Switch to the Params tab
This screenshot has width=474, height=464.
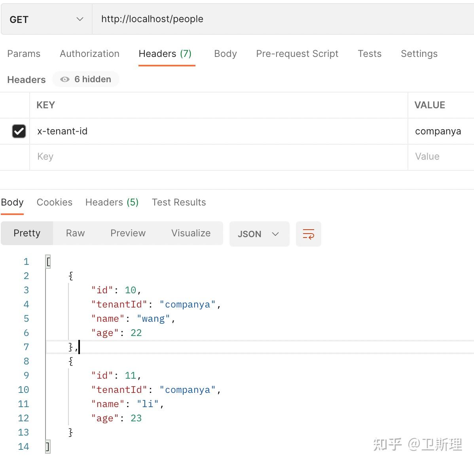[24, 53]
